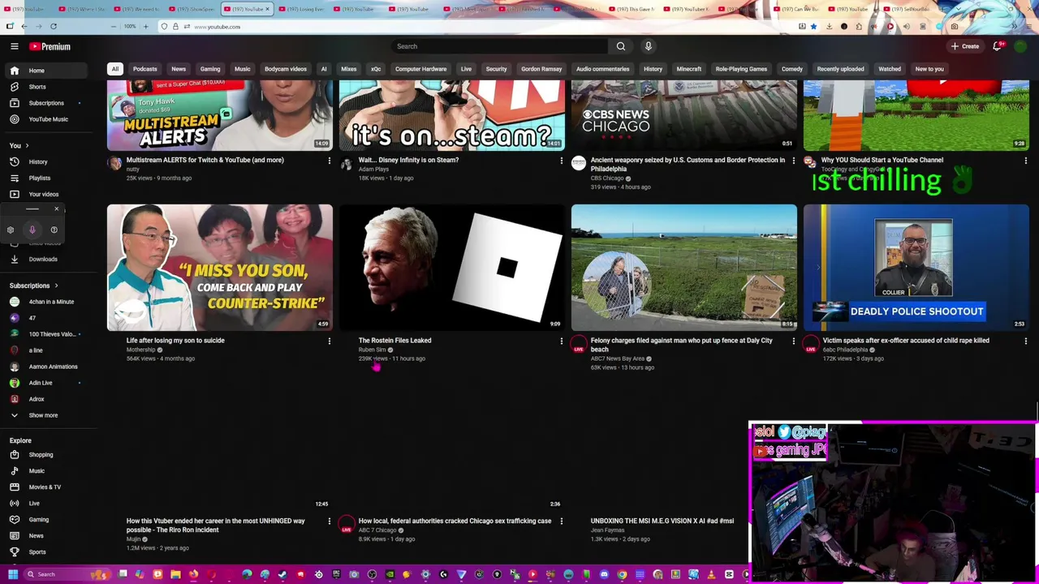Select the Gaming filter chip
Image resolution: width=1039 pixels, height=584 pixels.
tap(210, 69)
